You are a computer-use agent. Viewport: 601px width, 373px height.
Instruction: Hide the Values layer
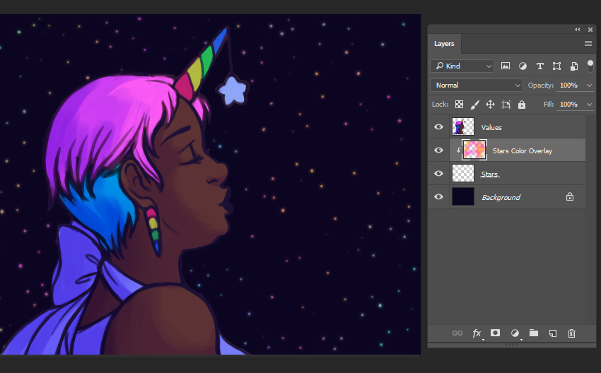pos(438,127)
